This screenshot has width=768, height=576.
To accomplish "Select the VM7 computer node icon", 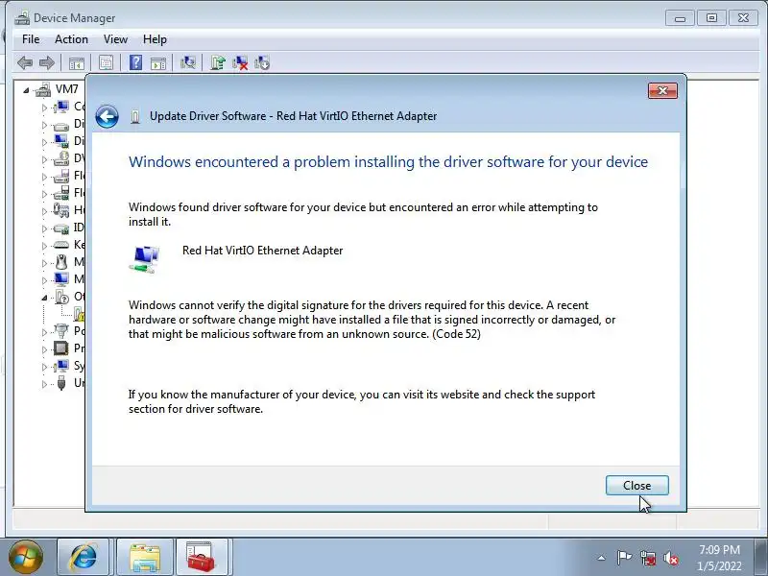I will [43, 89].
